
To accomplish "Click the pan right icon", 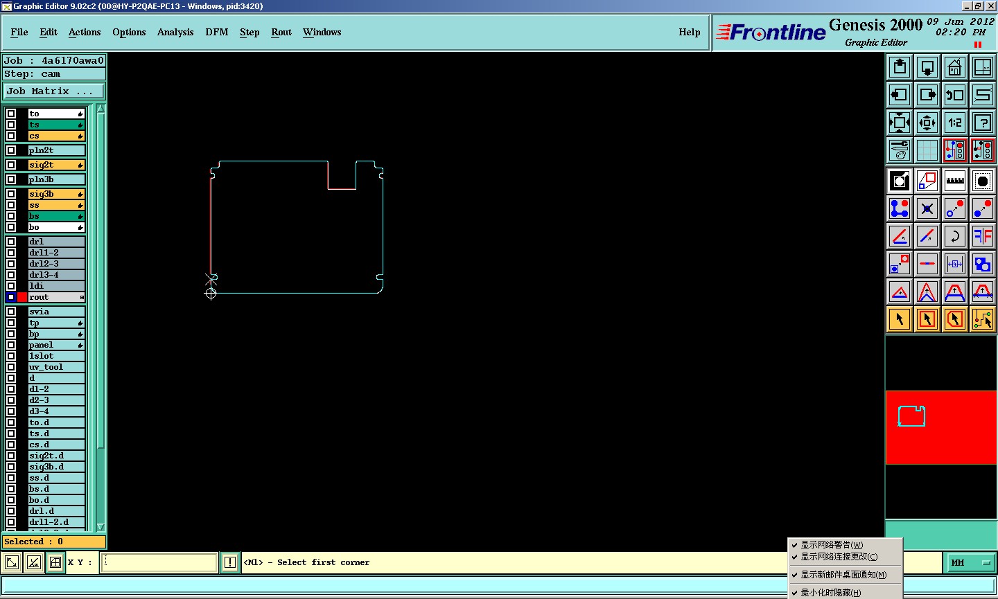I will point(927,95).
